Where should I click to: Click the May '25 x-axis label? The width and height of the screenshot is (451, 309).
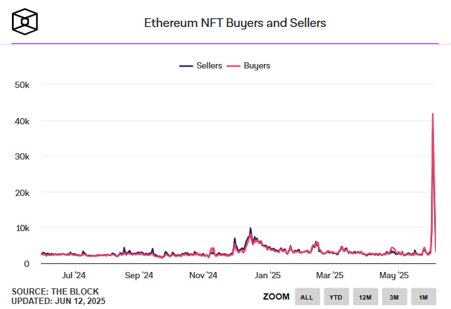click(x=395, y=275)
